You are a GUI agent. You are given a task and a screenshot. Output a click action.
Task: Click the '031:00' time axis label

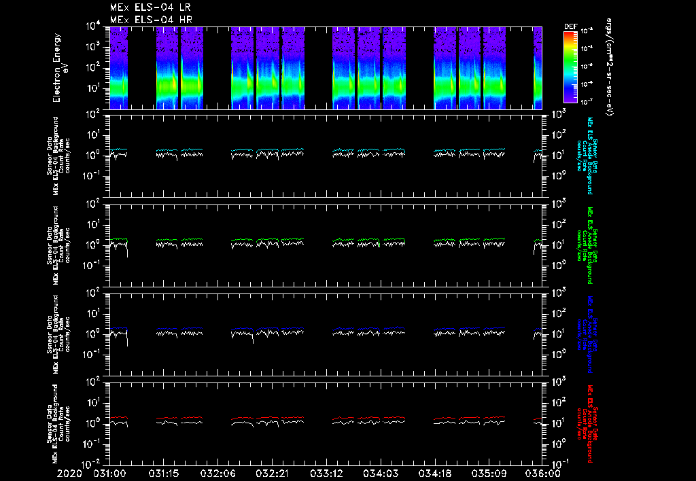[x=109, y=474]
